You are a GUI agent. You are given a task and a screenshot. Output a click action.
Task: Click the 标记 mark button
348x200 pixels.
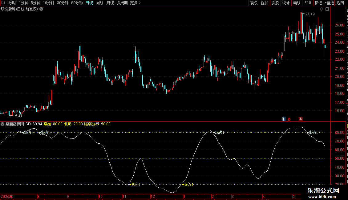coord(318,3)
